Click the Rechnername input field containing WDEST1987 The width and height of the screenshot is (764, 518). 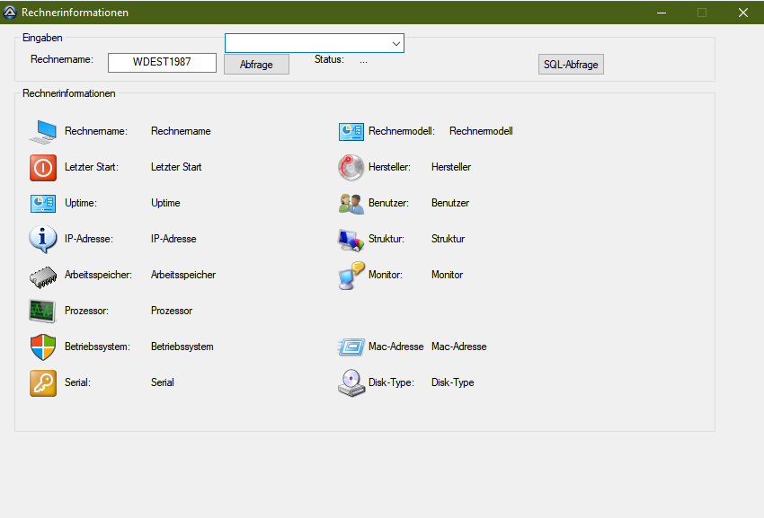(162, 62)
